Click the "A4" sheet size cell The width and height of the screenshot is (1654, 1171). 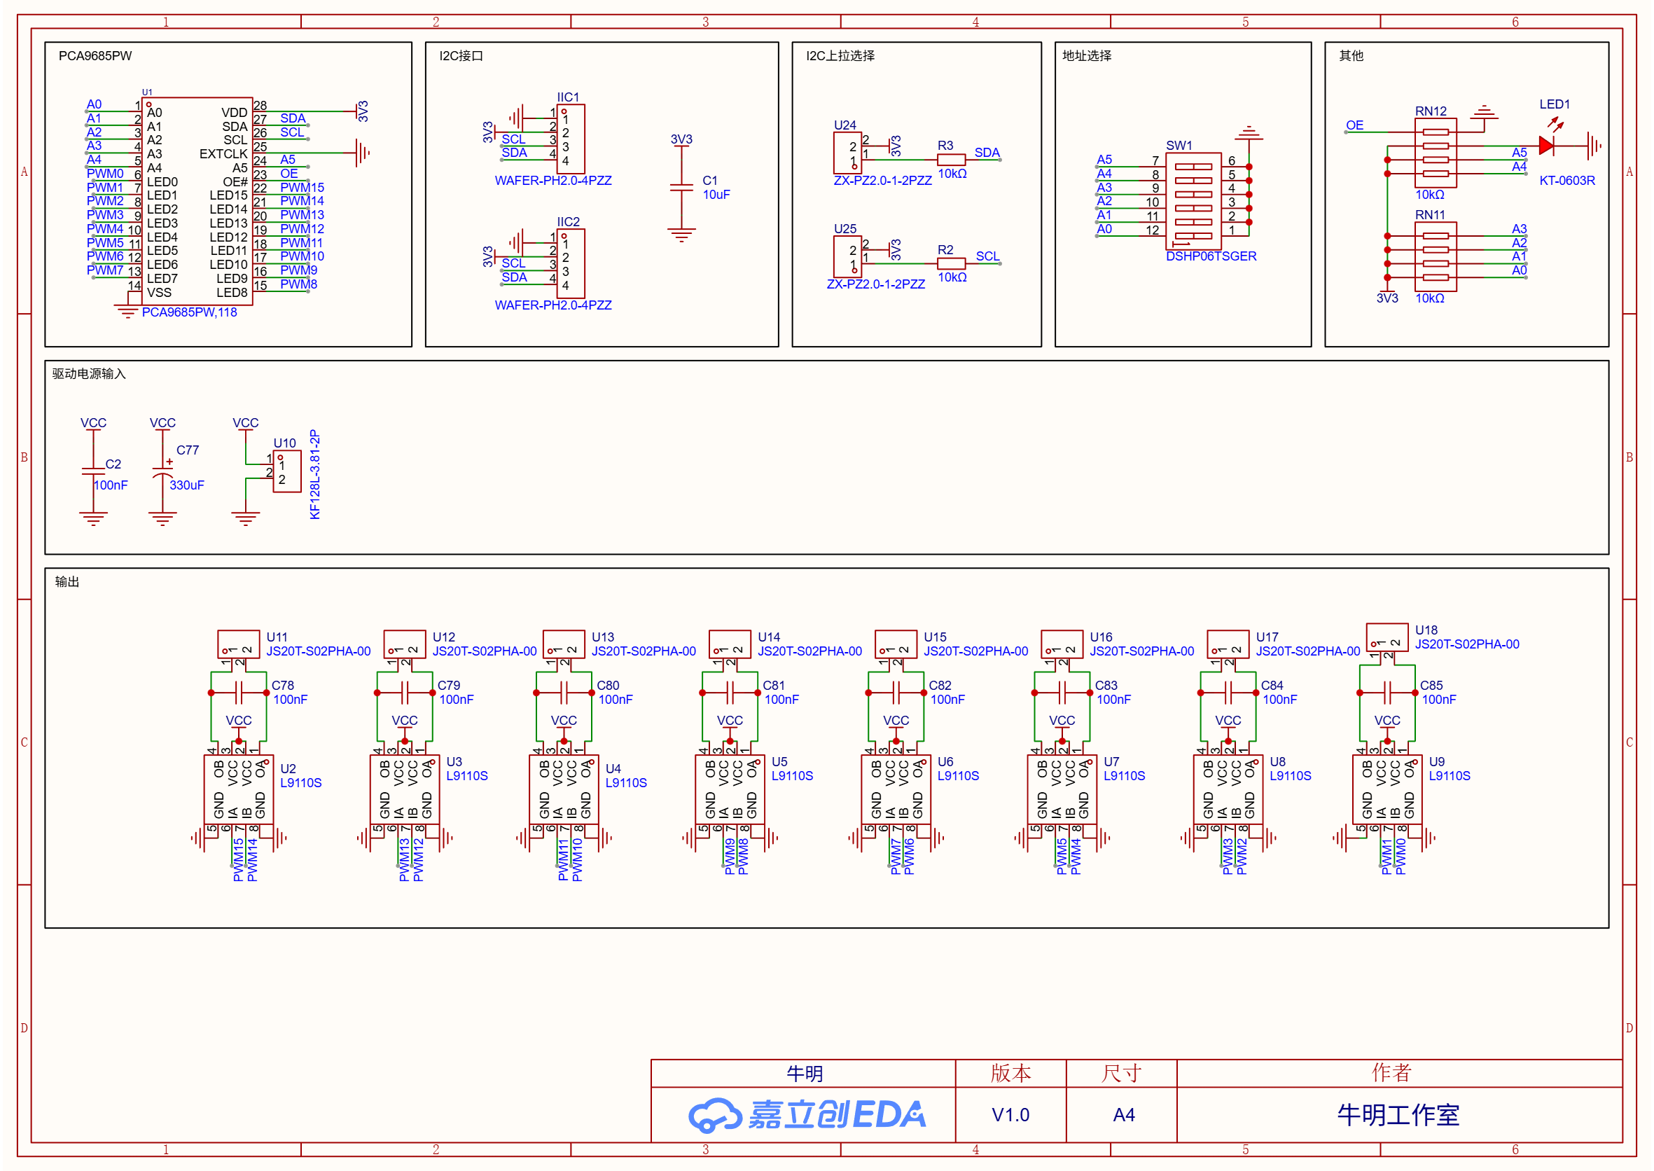1123,1115
